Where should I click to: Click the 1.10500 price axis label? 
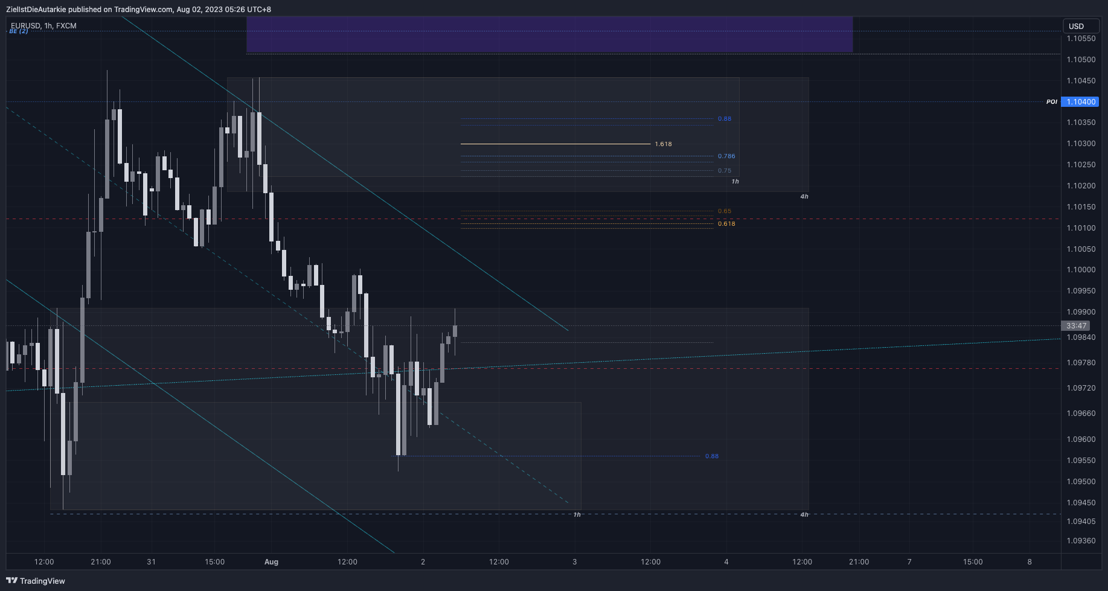(x=1081, y=60)
